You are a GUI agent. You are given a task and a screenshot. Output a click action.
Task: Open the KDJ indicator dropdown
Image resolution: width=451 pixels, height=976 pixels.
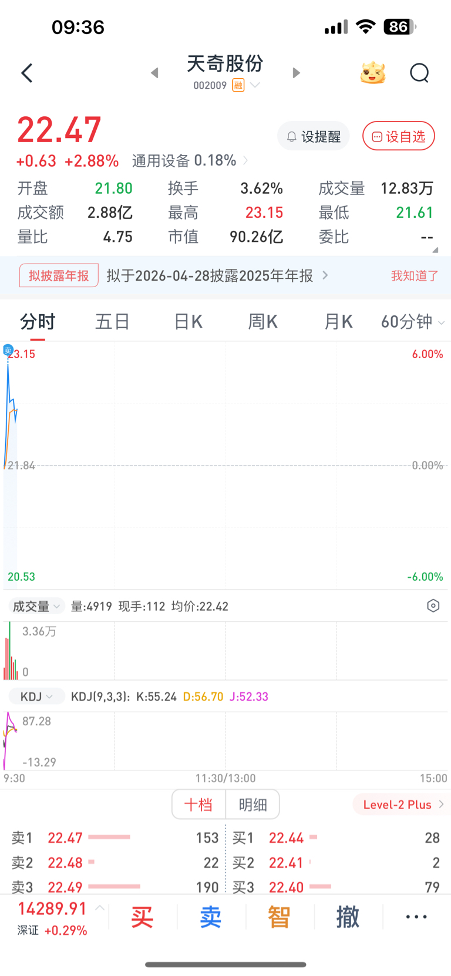click(x=36, y=696)
